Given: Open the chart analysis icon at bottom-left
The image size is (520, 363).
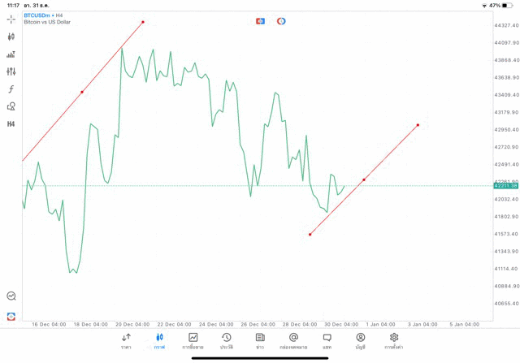Looking at the screenshot, I should (11, 296).
